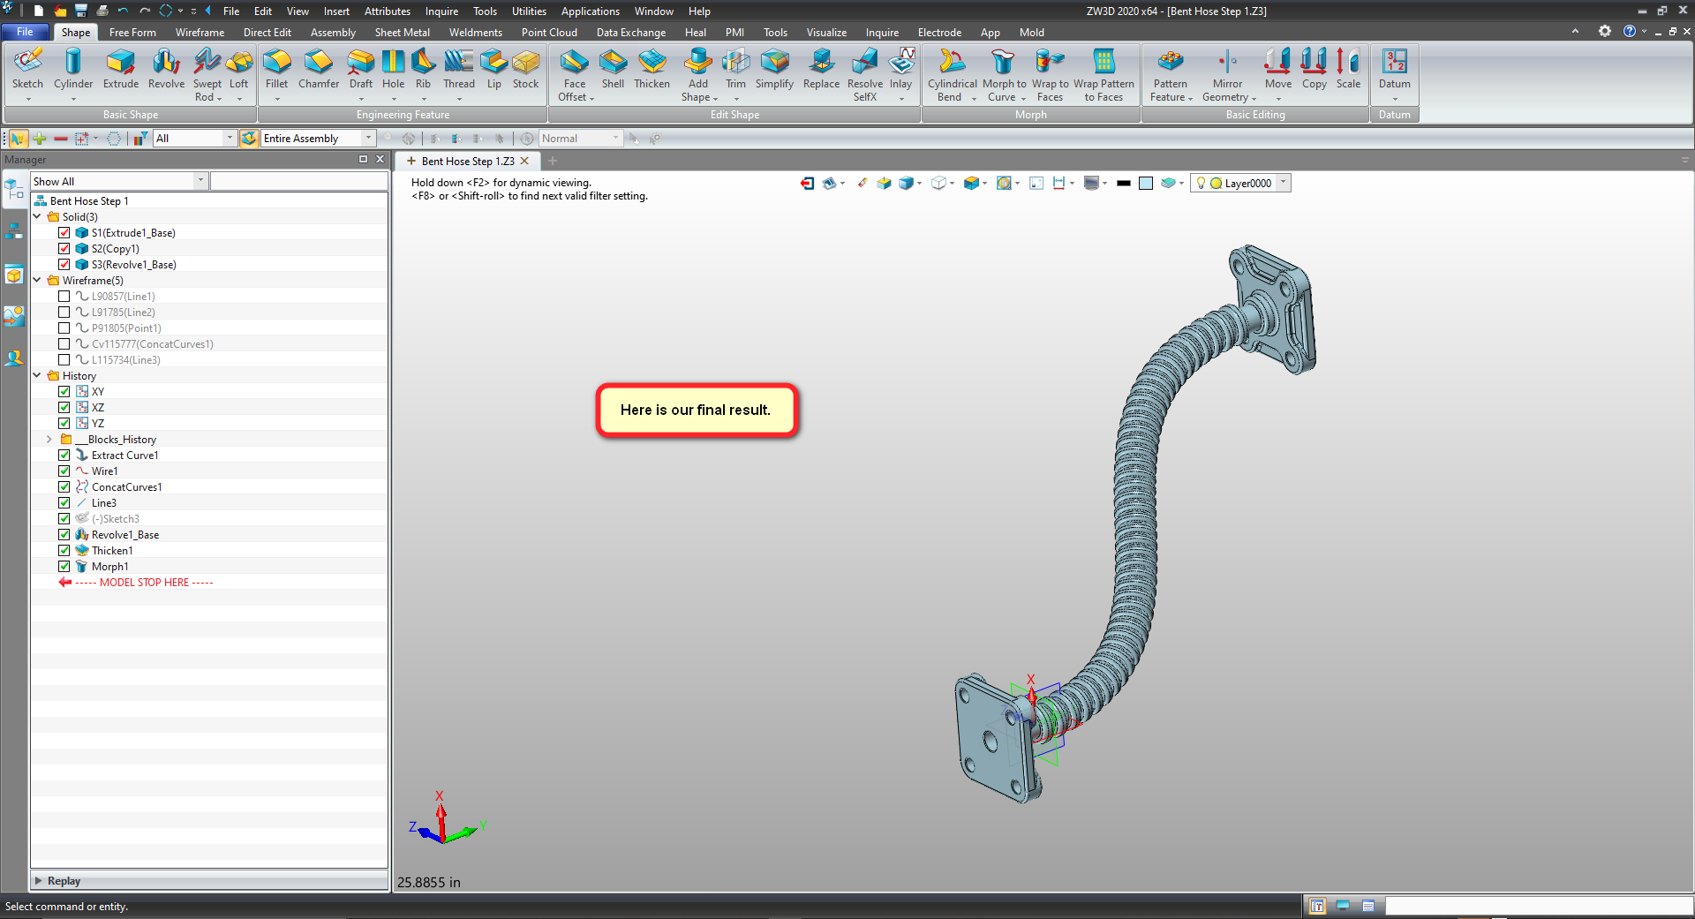Open the Applications menu

pos(590,11)
